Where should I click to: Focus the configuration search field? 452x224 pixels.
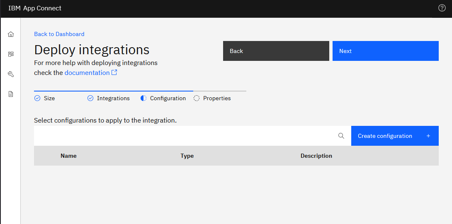192,136
